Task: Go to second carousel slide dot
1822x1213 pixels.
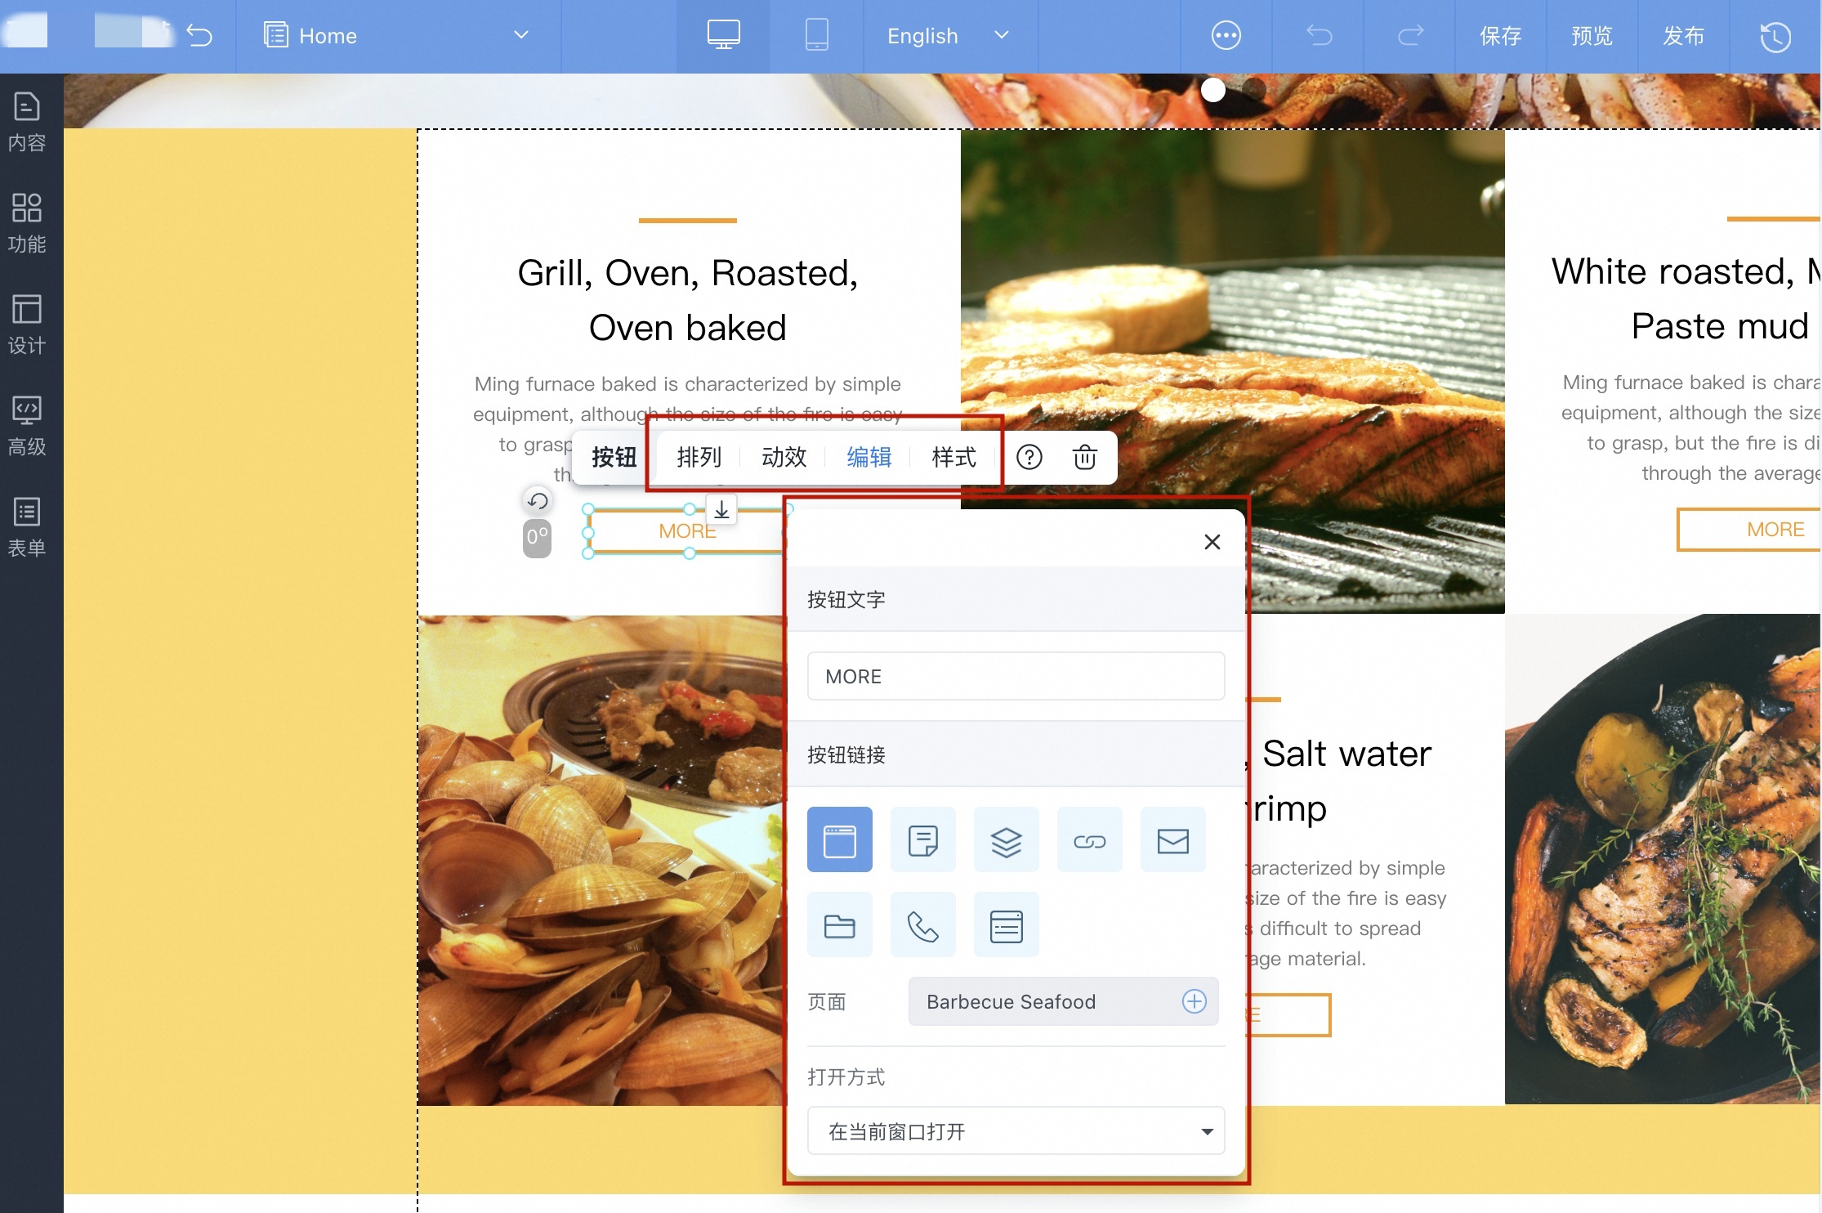Action: tap(1253, 90)
